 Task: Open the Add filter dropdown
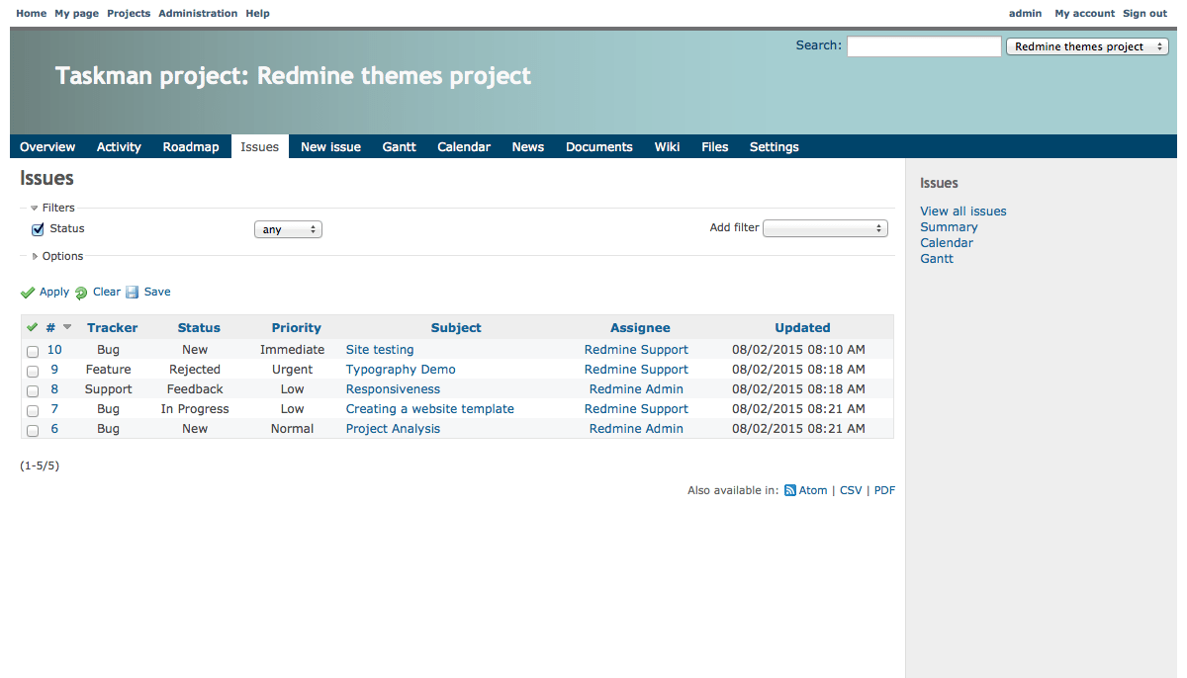pyautogui.click(x=825, y=228)
